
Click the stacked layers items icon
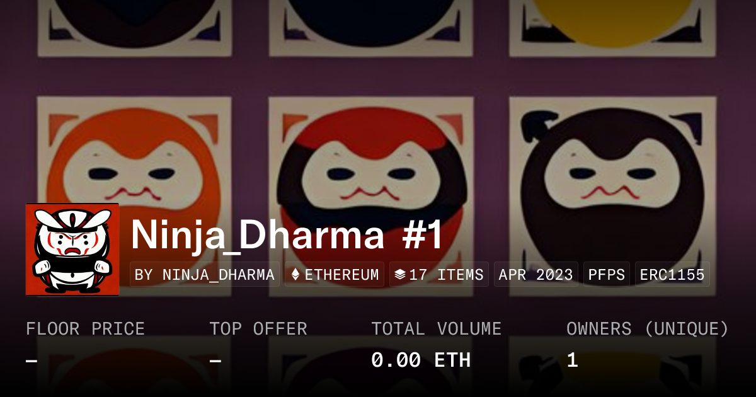pos(399,275)
